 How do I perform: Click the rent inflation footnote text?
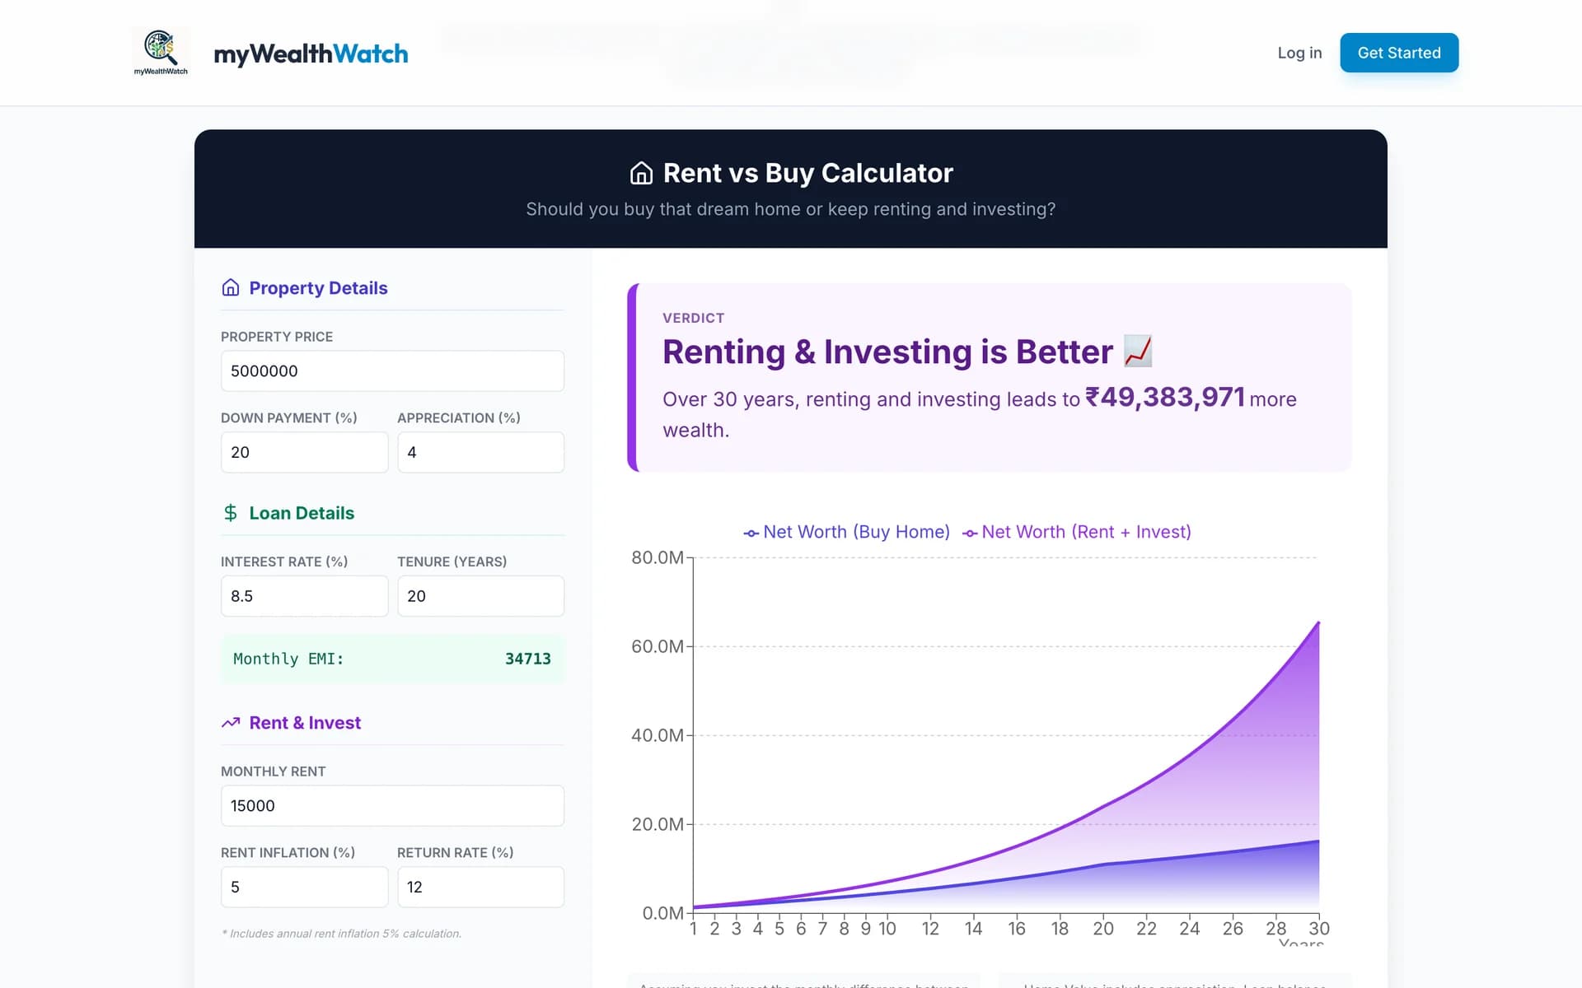pos(341,934)
